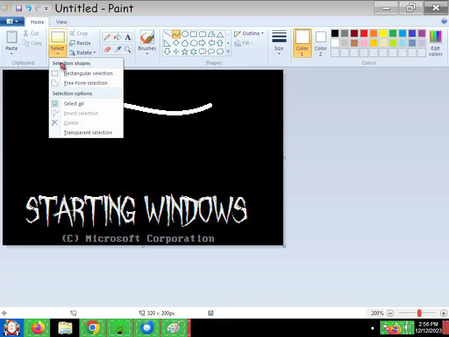This screenshot has height=337, width=449.
Task: Activate Color 1 selector
Action: pos(303,43)
